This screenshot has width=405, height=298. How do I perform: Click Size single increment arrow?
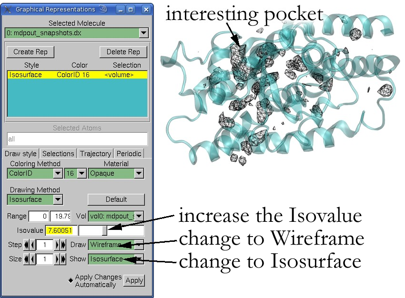point(57,259)
